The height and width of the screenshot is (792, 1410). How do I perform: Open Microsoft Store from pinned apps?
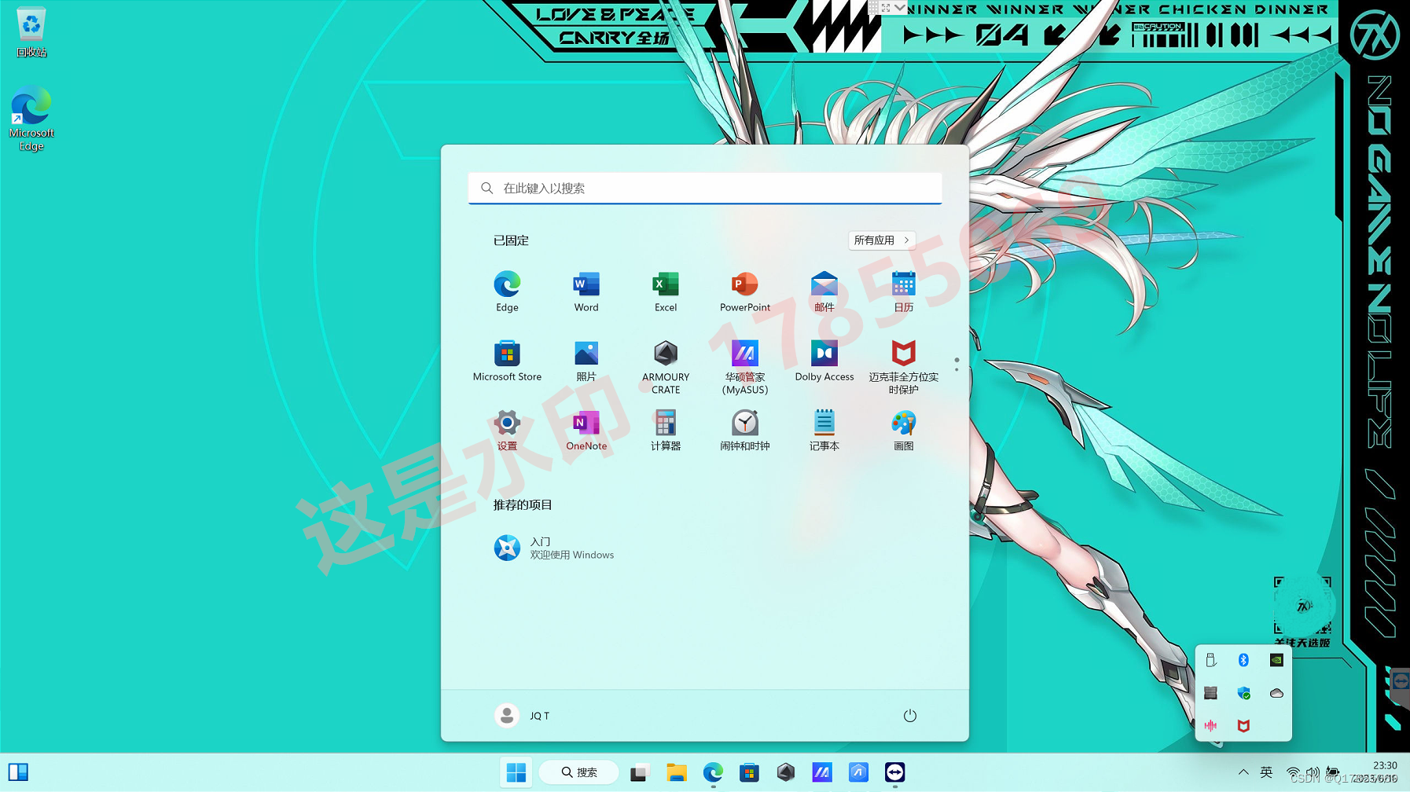pos(507,361)
